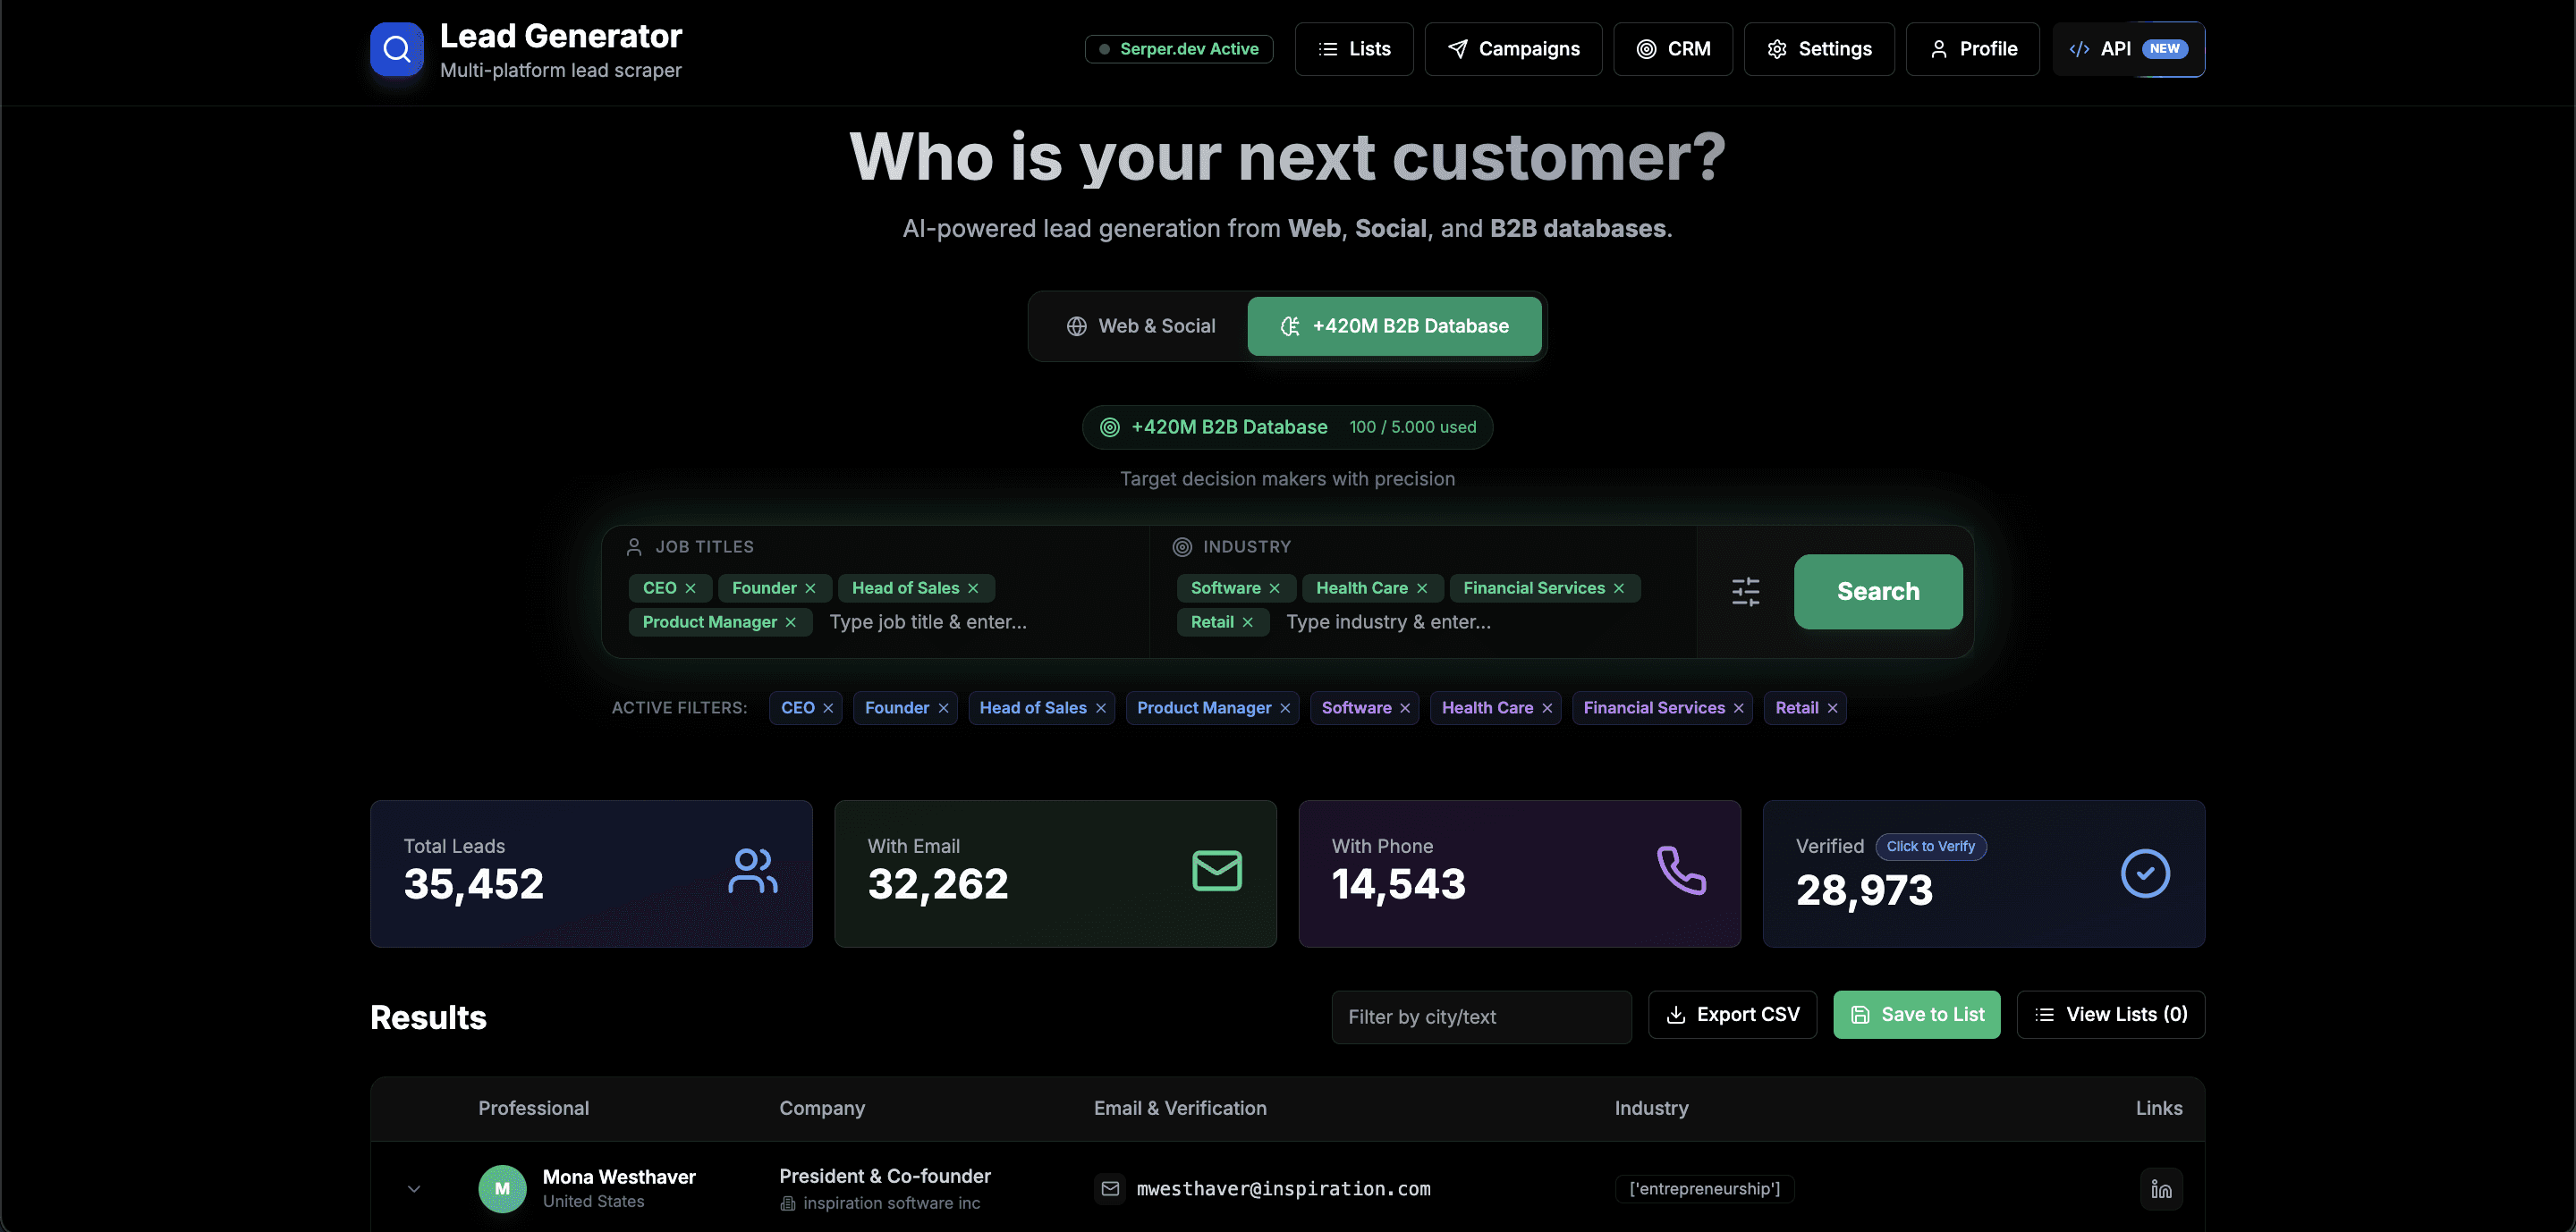Select the +420M B2B Database toggle
Image resolution: width=2576 pixels, height=1232 pixels.
point(1394,326)
